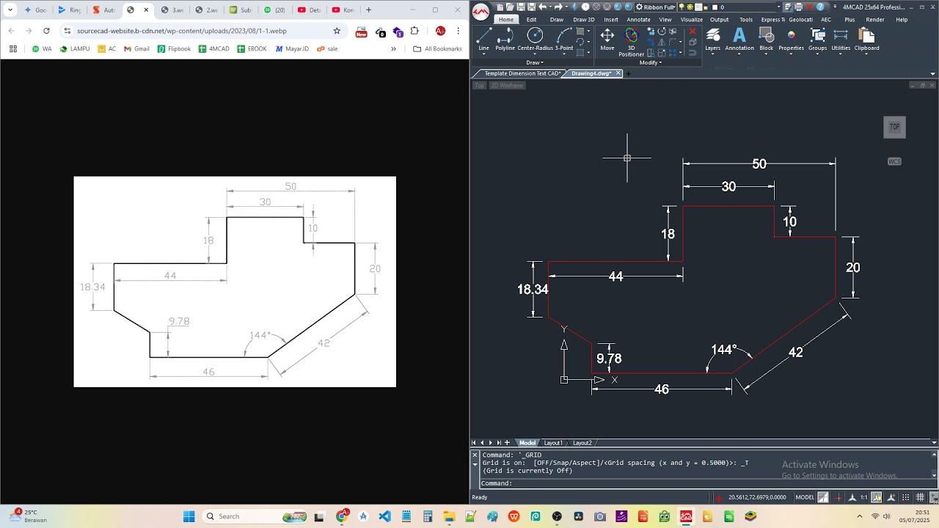The height and width of the screenshot is (528, 939).
Task: Open the Utilities measure panel
Action: [841, 40]
